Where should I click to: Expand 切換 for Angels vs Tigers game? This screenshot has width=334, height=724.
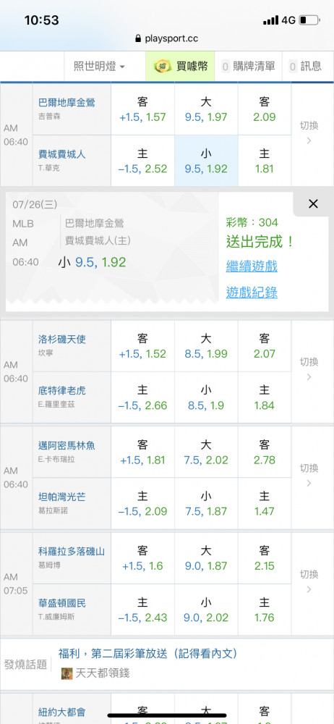click(x=309, y=369)
